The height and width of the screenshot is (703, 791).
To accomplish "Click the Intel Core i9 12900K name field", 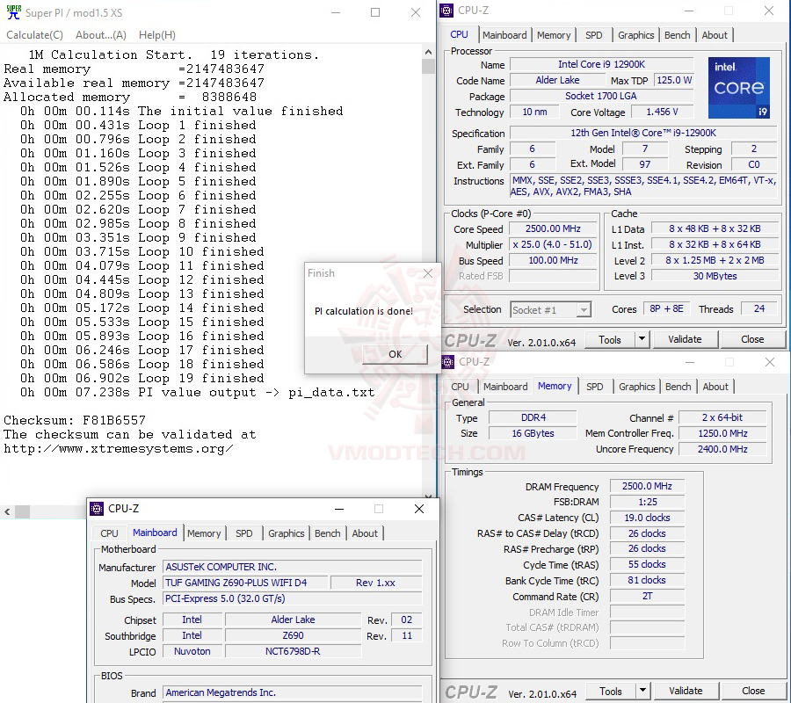I will (601, 64).
